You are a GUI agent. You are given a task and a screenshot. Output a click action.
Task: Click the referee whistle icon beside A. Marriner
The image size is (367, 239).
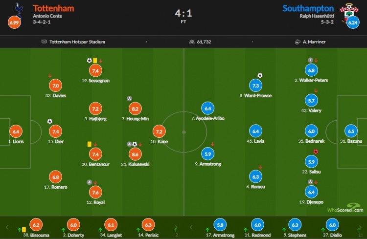(297, 42)
